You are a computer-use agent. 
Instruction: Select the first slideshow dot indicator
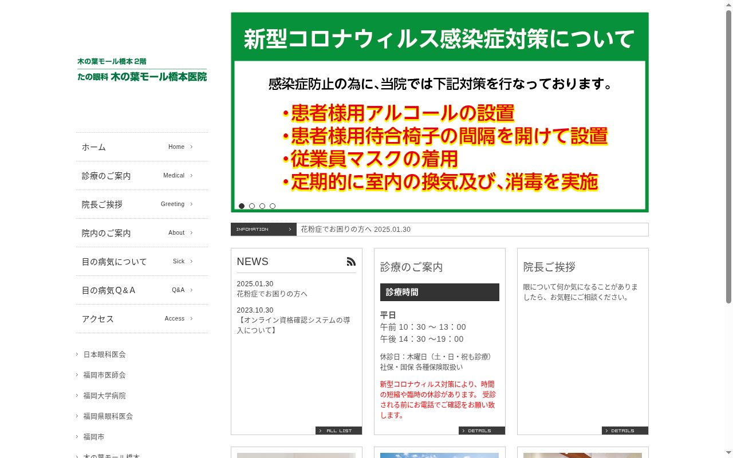pos(242,206)
